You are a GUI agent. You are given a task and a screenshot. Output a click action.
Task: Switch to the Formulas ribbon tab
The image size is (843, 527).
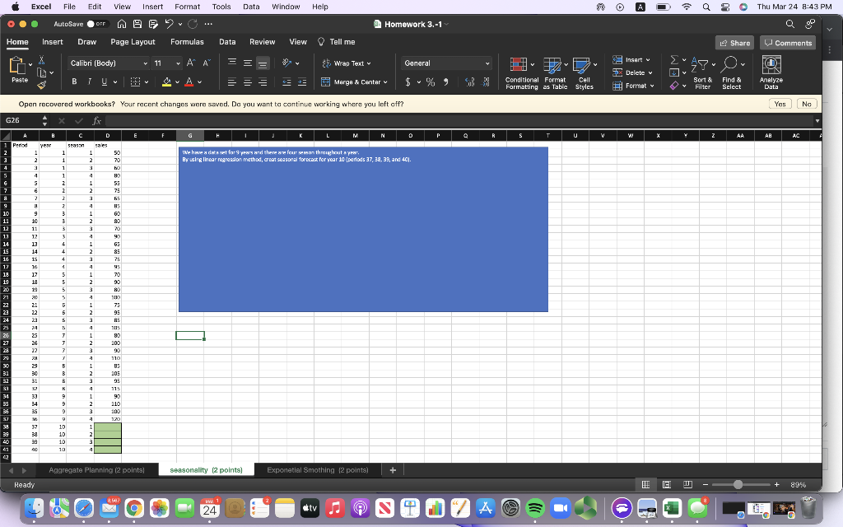pos(186,42)
